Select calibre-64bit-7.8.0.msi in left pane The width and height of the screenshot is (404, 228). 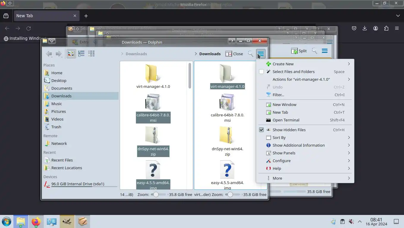click(153, 108)
